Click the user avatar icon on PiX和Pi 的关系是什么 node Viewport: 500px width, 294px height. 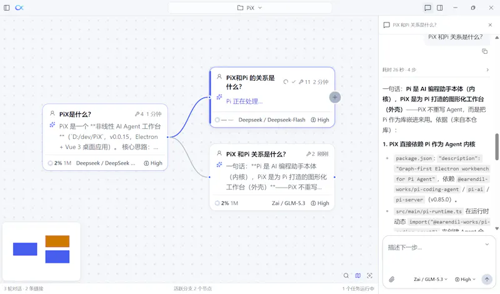pos(219,76)
